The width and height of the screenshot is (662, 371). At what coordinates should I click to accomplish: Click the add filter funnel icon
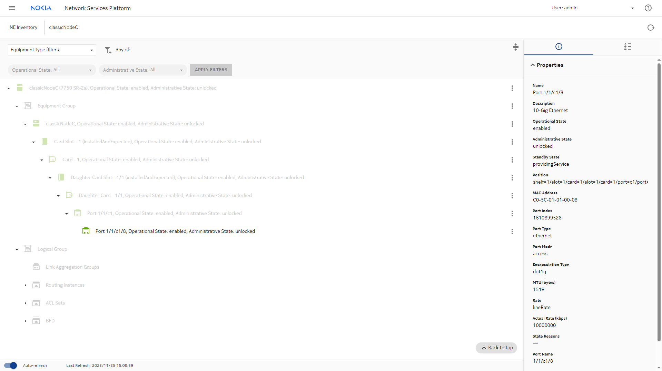point(108,50)
